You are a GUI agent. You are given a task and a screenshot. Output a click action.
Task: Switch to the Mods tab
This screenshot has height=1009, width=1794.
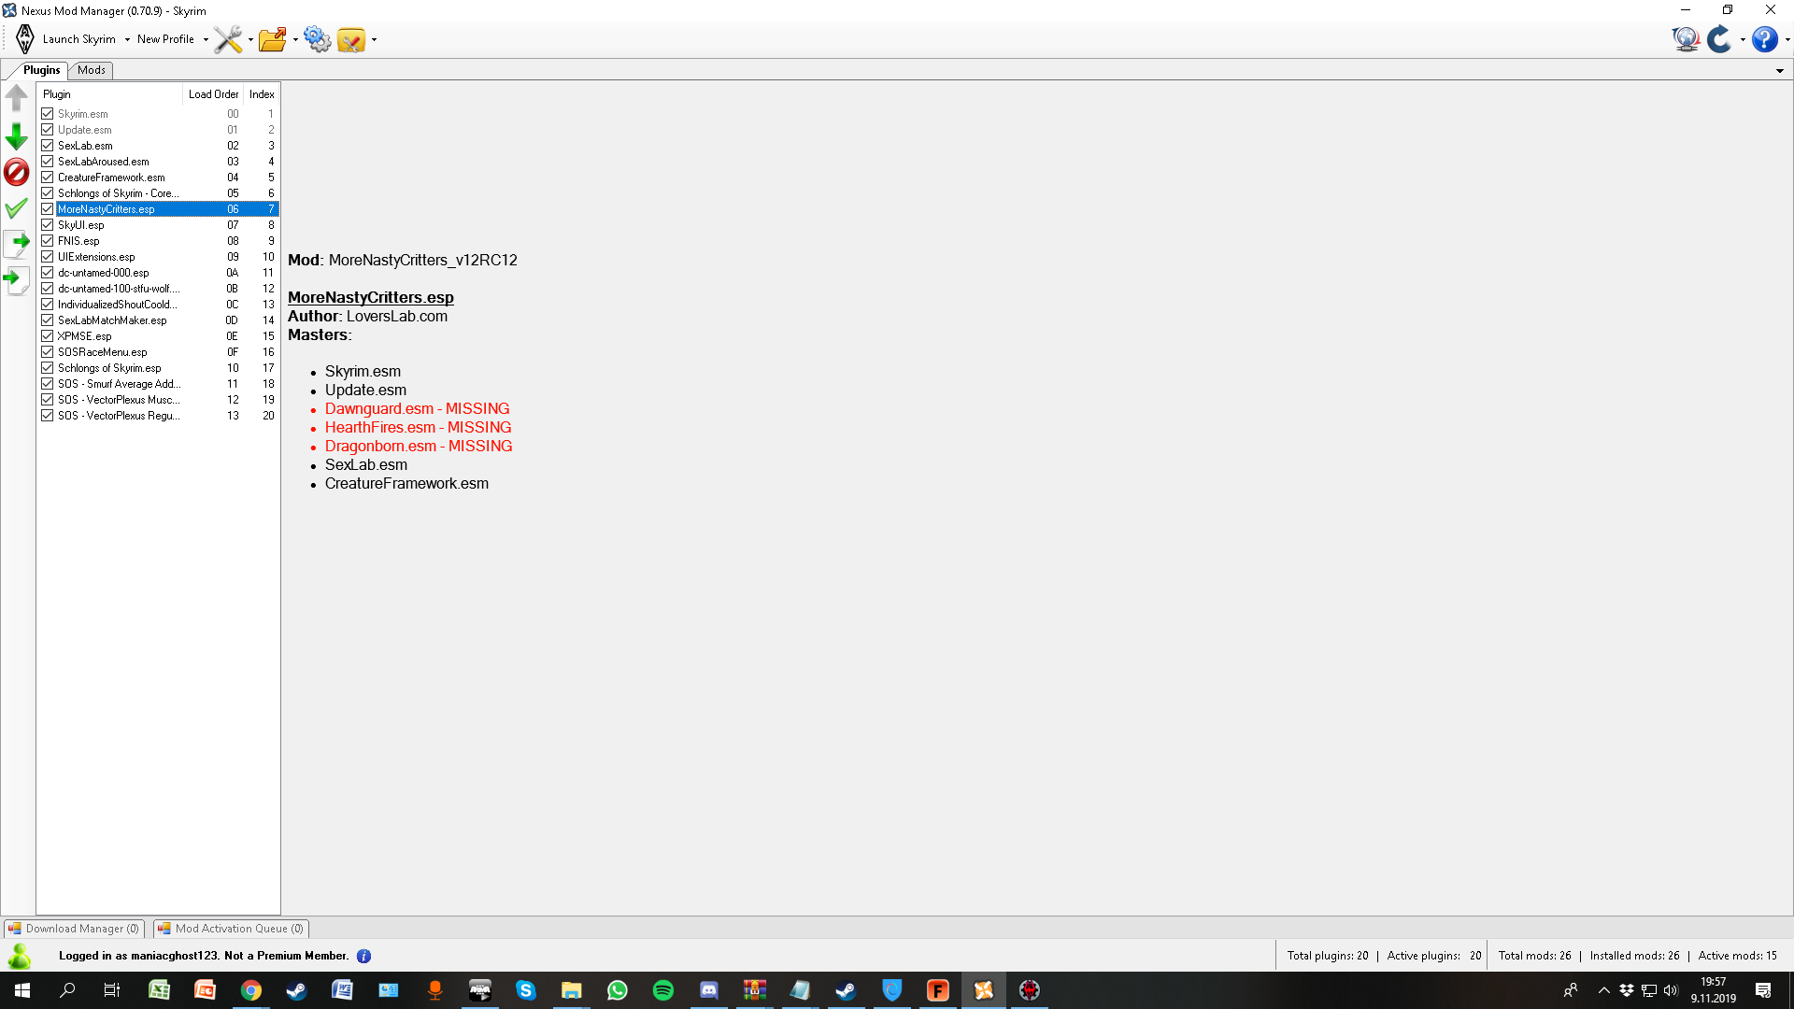(x=92, y=70)
